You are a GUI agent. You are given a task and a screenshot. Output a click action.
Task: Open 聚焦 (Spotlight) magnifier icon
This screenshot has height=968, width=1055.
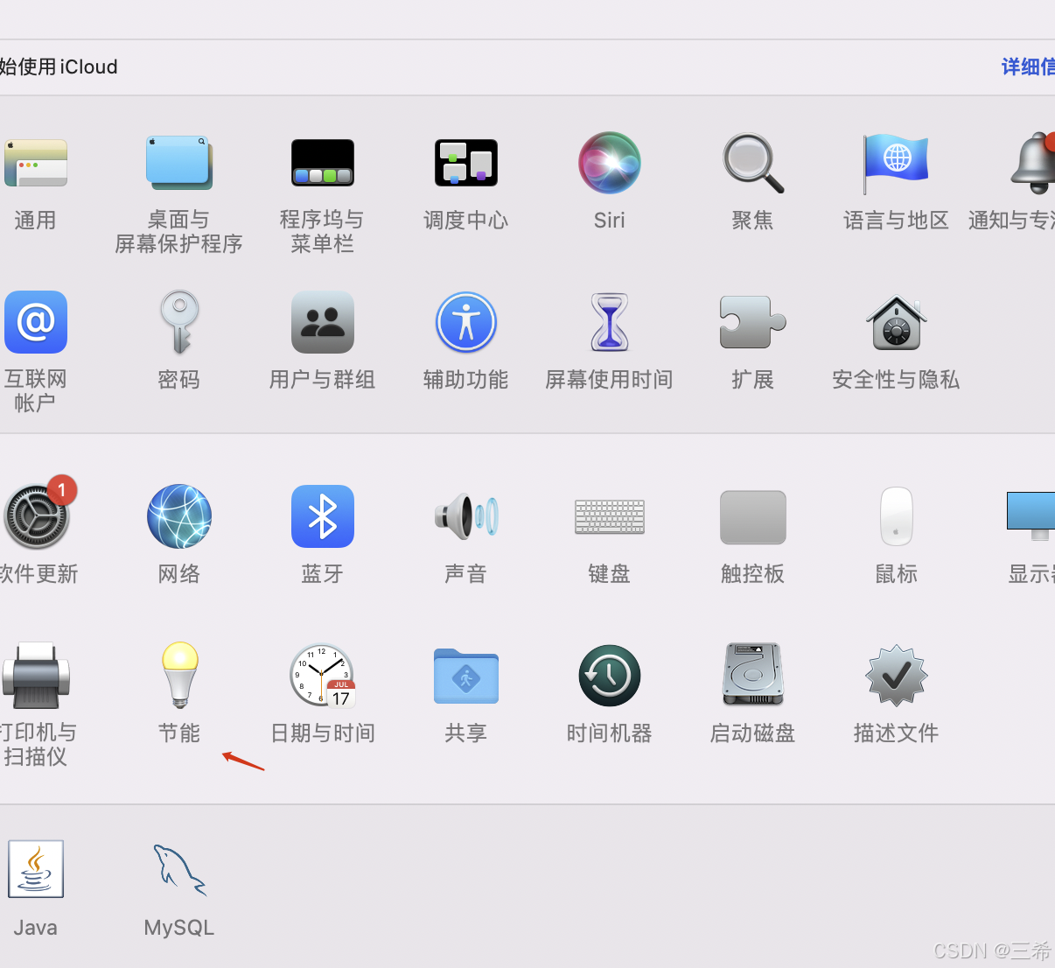pos(753,163)
